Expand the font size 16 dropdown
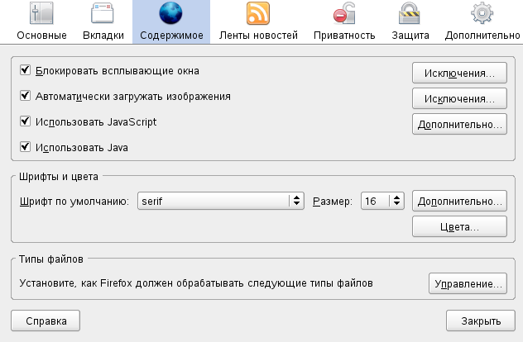This screenshot has height=342, width=523. tap(381, 201)
